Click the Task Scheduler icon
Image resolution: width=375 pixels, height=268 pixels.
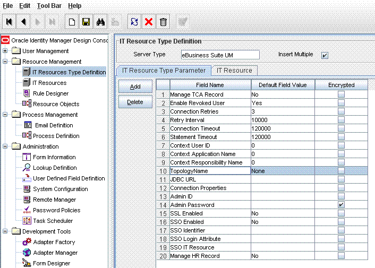coord(27,220)
